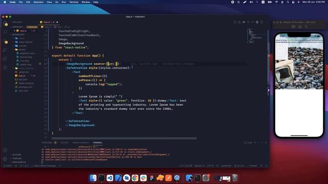Open the Accounts icon in the activity bar
Screen dimensions: 328x184
click(5, 150)
